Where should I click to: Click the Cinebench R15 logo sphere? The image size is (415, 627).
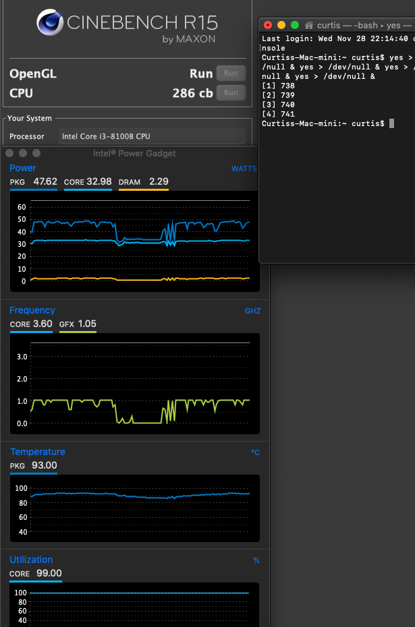50,22
